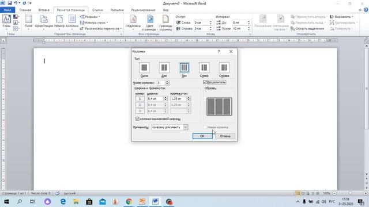Click the Save icon in quick access toolbar
Viewport: 369px width, 207px height.
10,3
